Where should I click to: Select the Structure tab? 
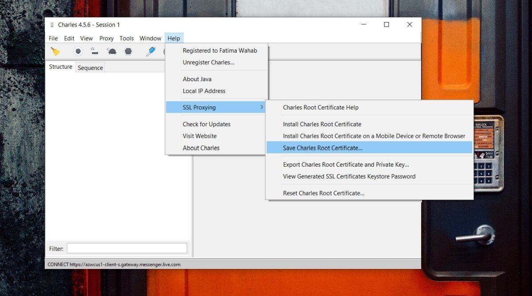tap(61, 67)
